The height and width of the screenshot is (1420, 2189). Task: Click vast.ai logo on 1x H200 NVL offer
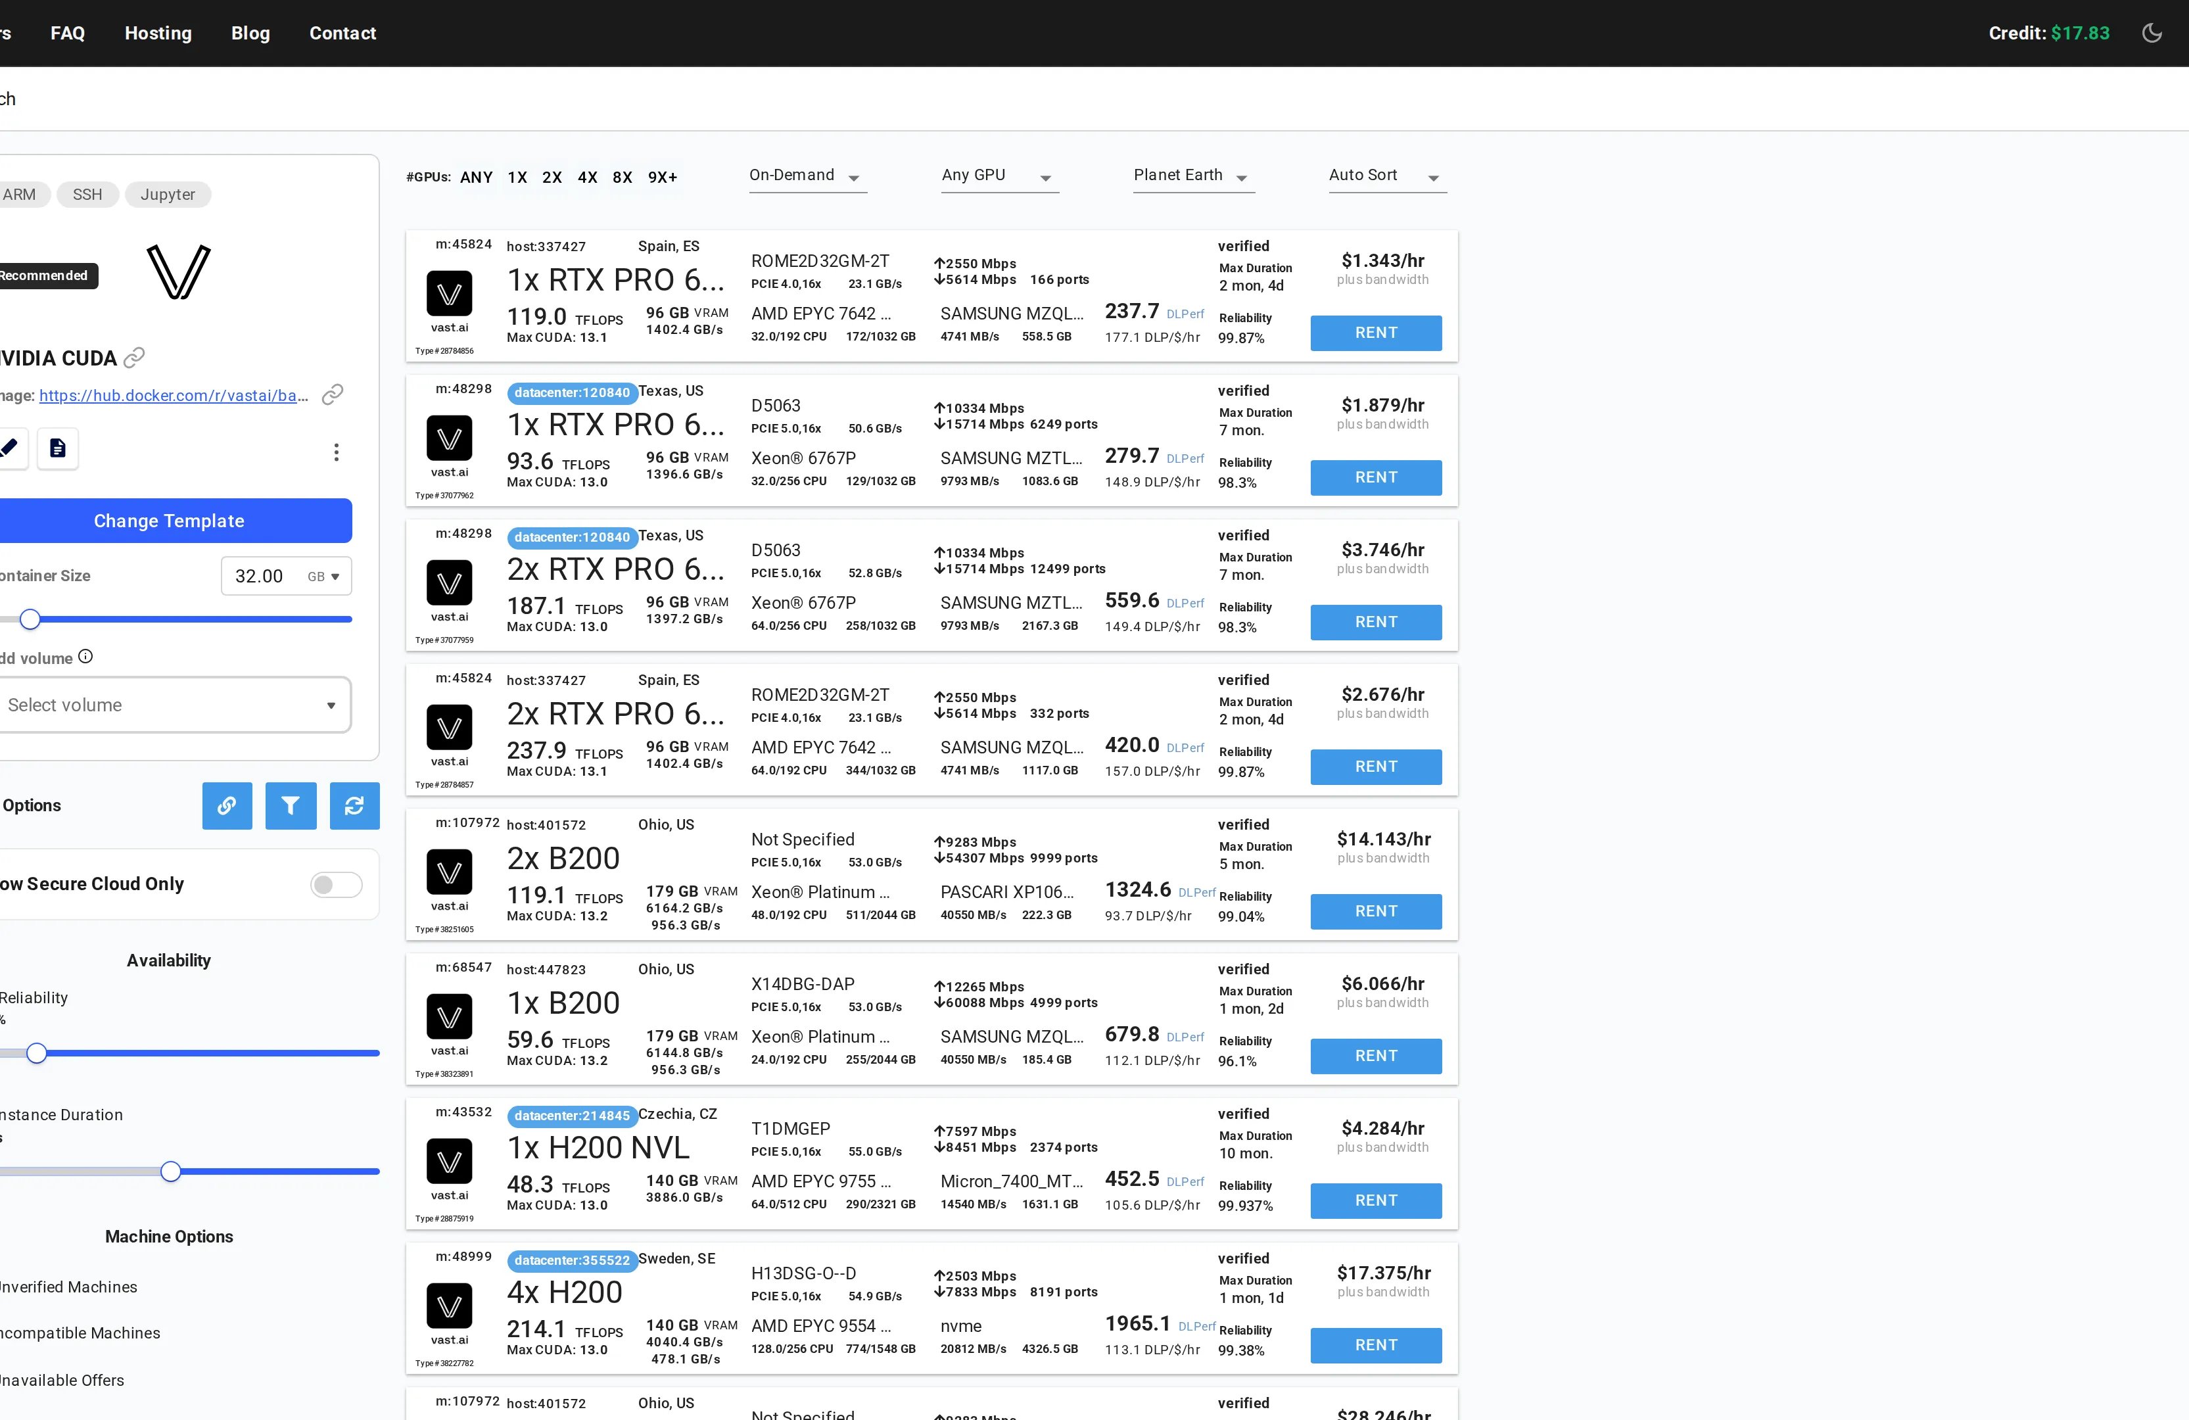click(450, 1162)
